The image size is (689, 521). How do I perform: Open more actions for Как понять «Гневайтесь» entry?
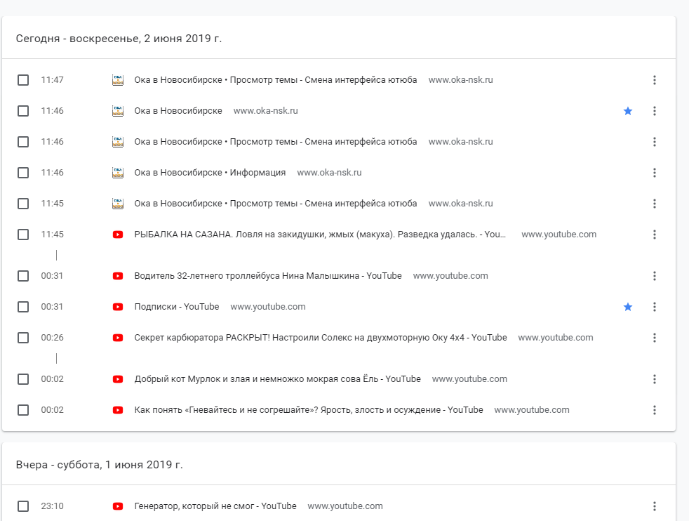655,410
